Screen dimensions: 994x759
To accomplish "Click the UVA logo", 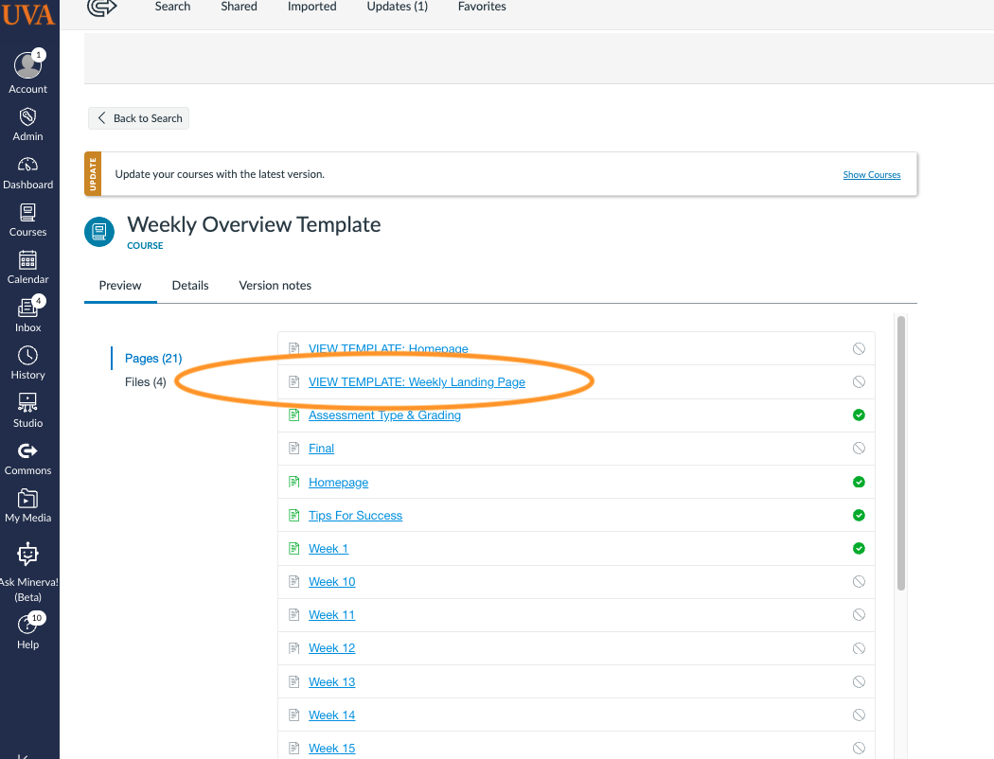I will pos(27,14).
